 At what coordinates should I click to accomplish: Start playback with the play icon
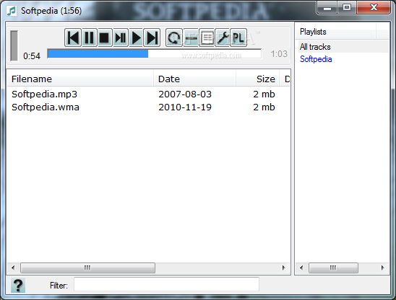coord(136,37)
